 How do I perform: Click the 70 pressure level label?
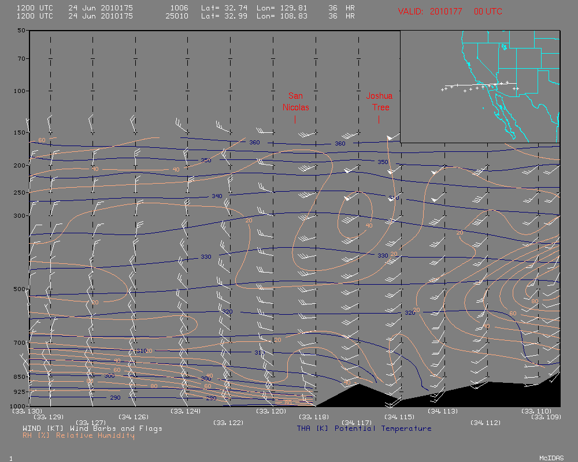coord(21,58)
